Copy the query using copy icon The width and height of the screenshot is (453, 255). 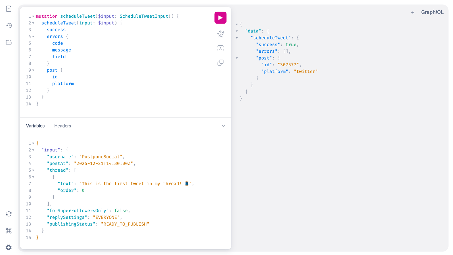220,63
